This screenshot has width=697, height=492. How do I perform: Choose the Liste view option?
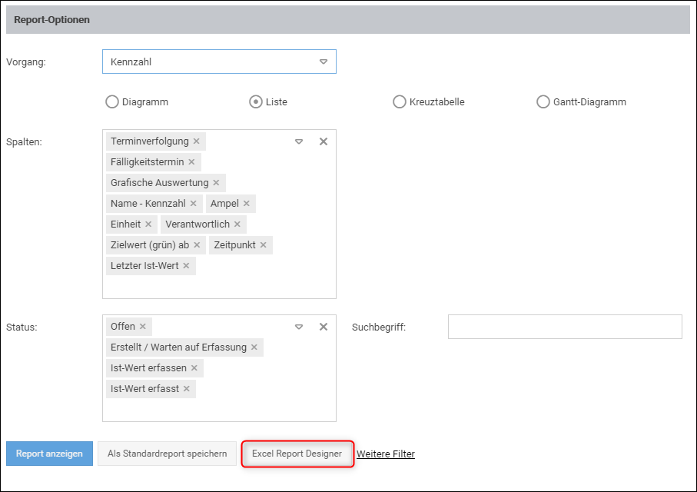coord(256,101)
